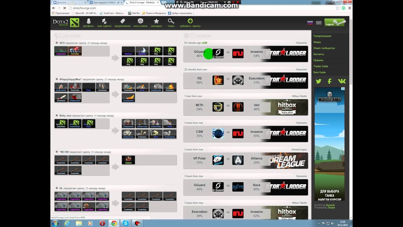This screenshot has height=227, width=403.
Task: Open RED trade's Legendary item
Action: click(61, 51)
